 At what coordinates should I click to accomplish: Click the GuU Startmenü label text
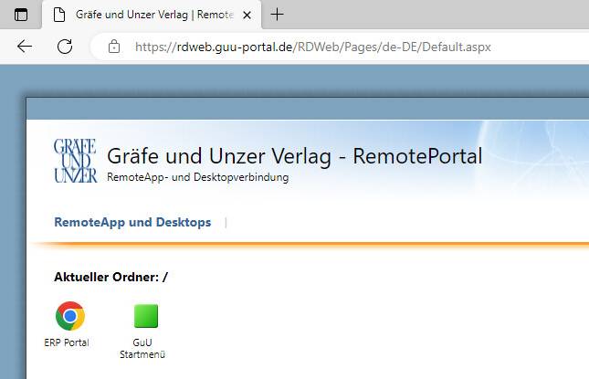142,349
